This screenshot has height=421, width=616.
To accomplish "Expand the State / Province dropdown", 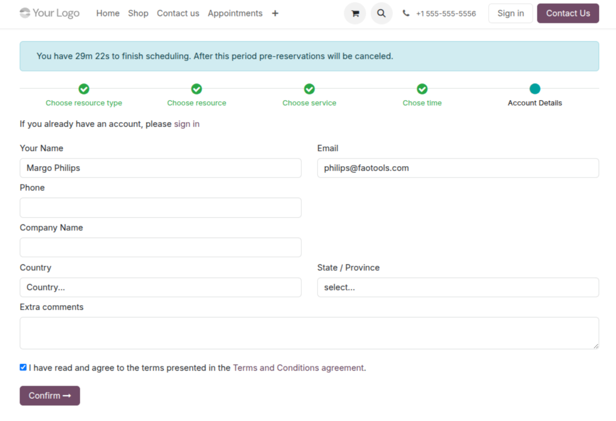I will point(458,288).
